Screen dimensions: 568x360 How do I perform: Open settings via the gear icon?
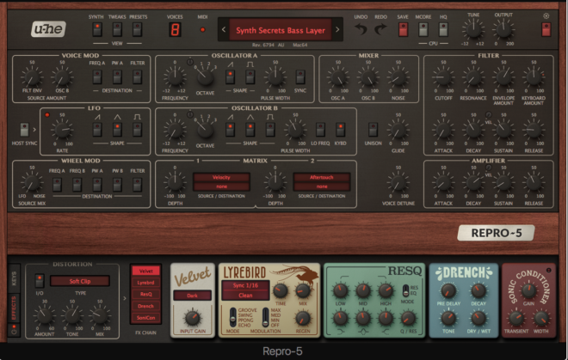tap(546, 16)
